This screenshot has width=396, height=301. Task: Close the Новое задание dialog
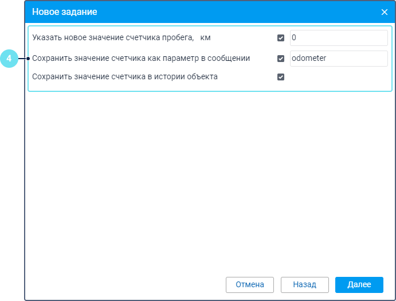pos(384,11)
